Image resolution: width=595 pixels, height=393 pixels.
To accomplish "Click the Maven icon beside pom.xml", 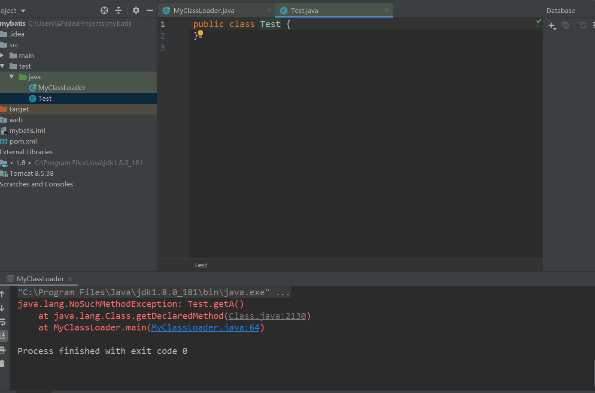I will 4,141.
